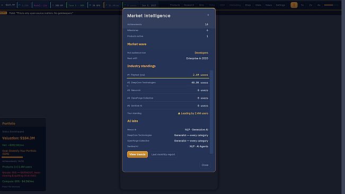
Task: Click the View trends button
Action: point(137,154)
